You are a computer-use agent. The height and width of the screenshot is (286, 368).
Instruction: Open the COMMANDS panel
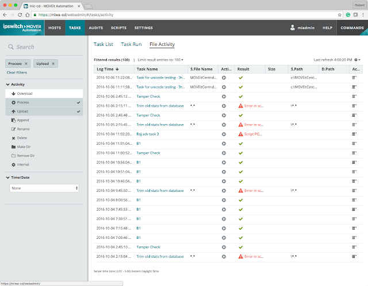coord(352,28)
